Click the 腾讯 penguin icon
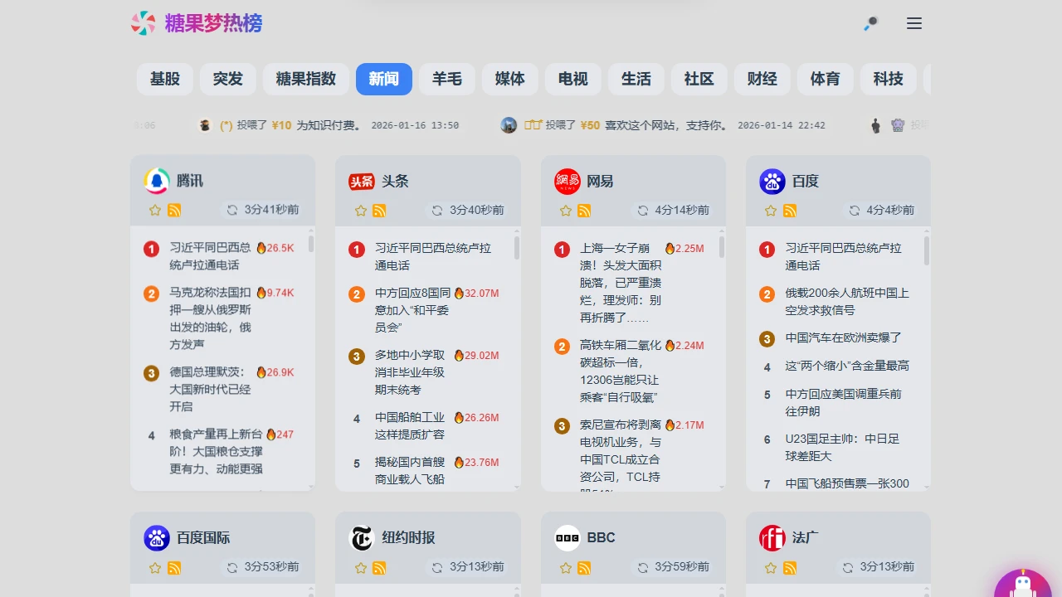 click(x=157, y=181)
